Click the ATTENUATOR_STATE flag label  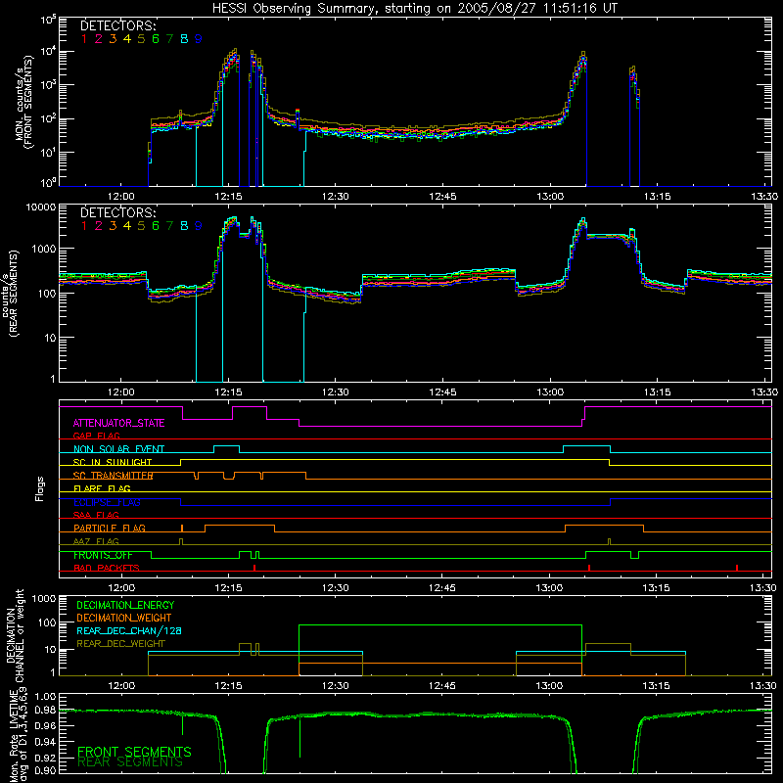point(118,424)
